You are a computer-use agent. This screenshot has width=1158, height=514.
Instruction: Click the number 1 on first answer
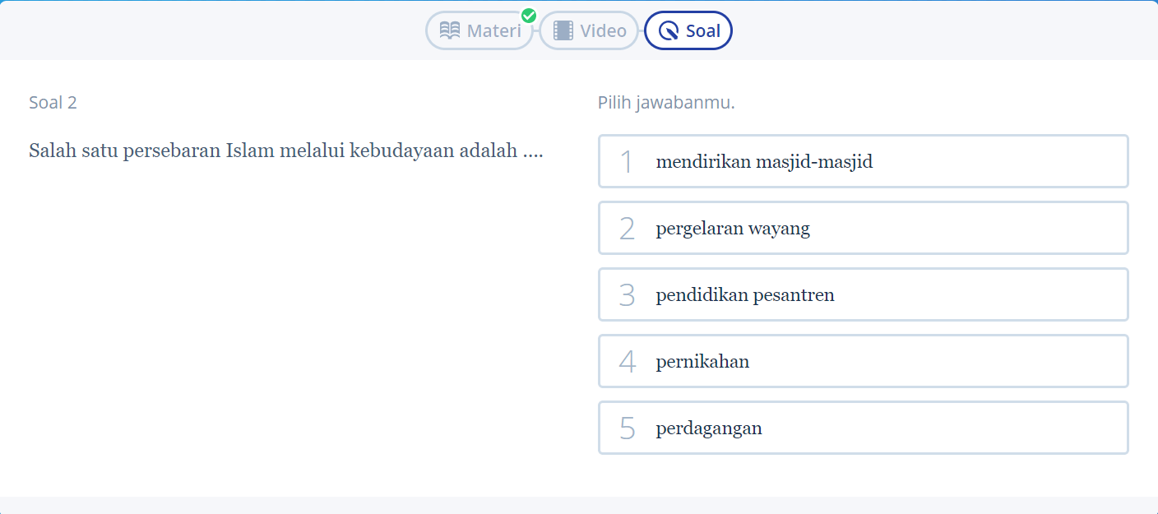pos(627,162)
